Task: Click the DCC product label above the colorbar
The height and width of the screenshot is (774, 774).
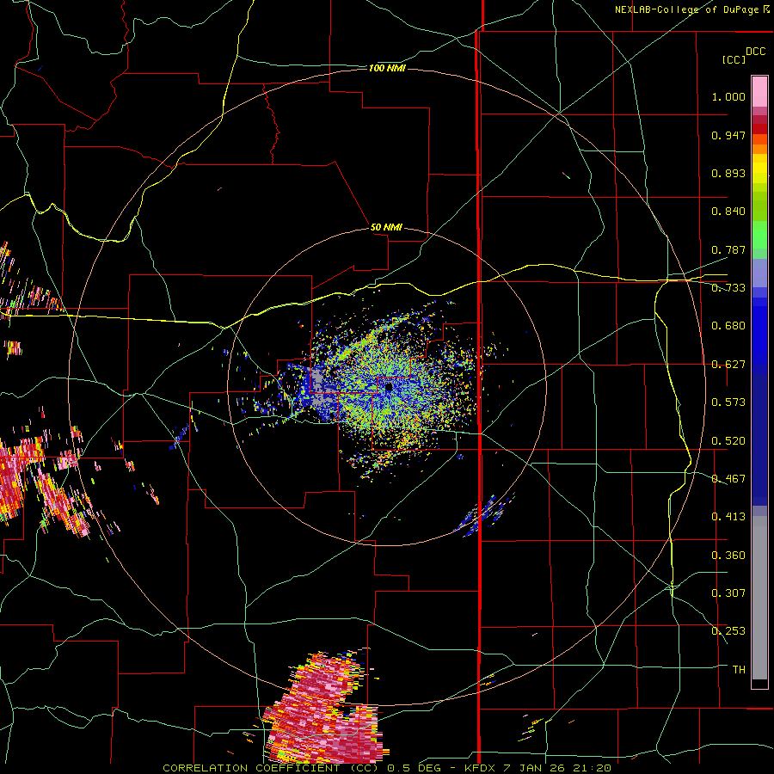Action: point(756,52)
